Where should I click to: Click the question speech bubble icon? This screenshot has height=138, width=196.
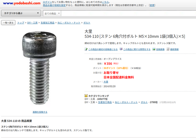tap(121, 49)
